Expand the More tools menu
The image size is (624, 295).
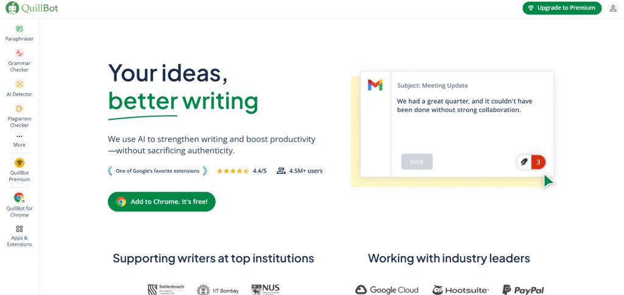[19, 139]
